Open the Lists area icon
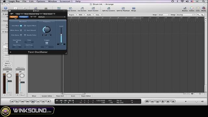Screen dimensions: 208x117 pos(198,8)
